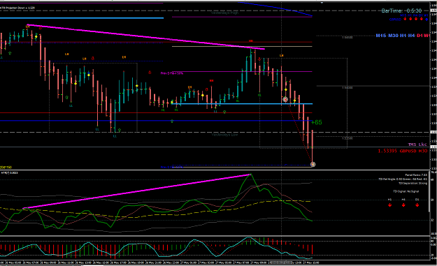Click the red down arrow under the H4 label in the TDI panel
437x266 pixels.
pyautogui.click(x=403, y=205)
